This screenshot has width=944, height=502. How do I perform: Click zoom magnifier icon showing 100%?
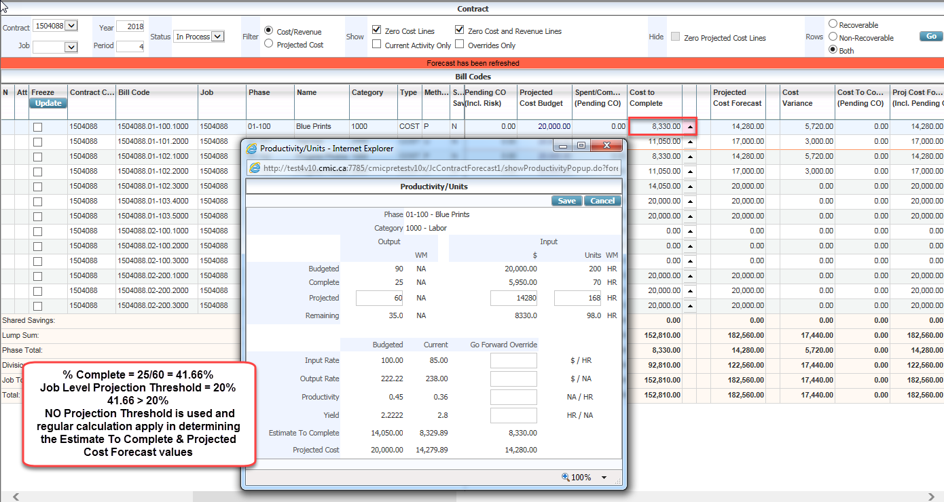click(x=565, y=477)
